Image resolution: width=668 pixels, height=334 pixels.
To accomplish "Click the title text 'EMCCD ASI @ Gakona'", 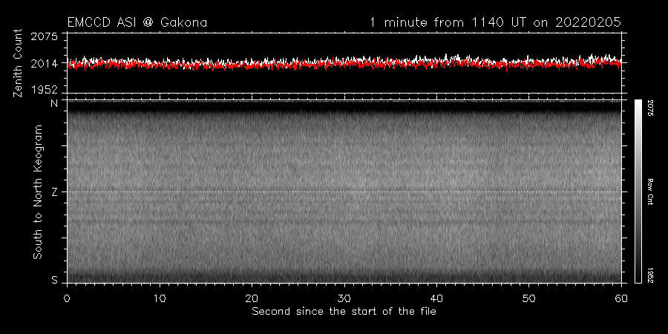I will click(x=137, y=22).
